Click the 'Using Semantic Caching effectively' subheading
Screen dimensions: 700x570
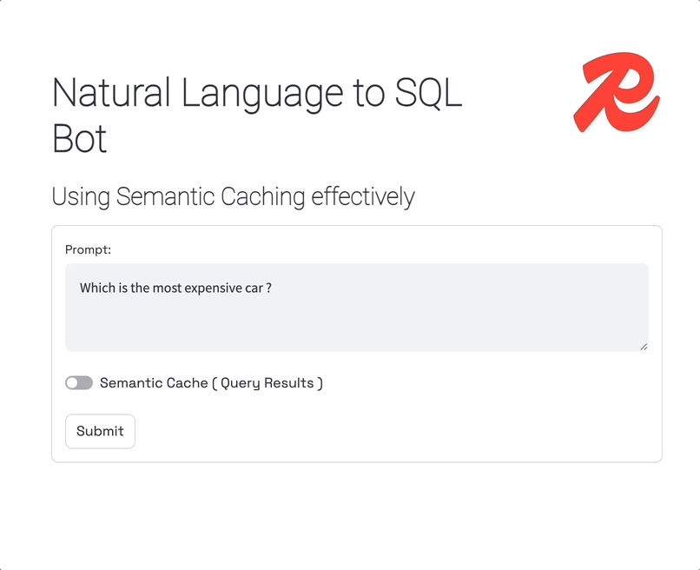tap(233, 196)
